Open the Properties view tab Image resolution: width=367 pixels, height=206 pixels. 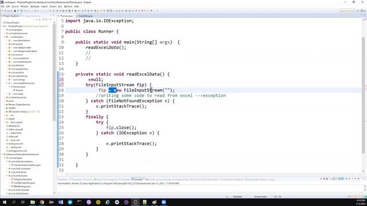(75, 180)
